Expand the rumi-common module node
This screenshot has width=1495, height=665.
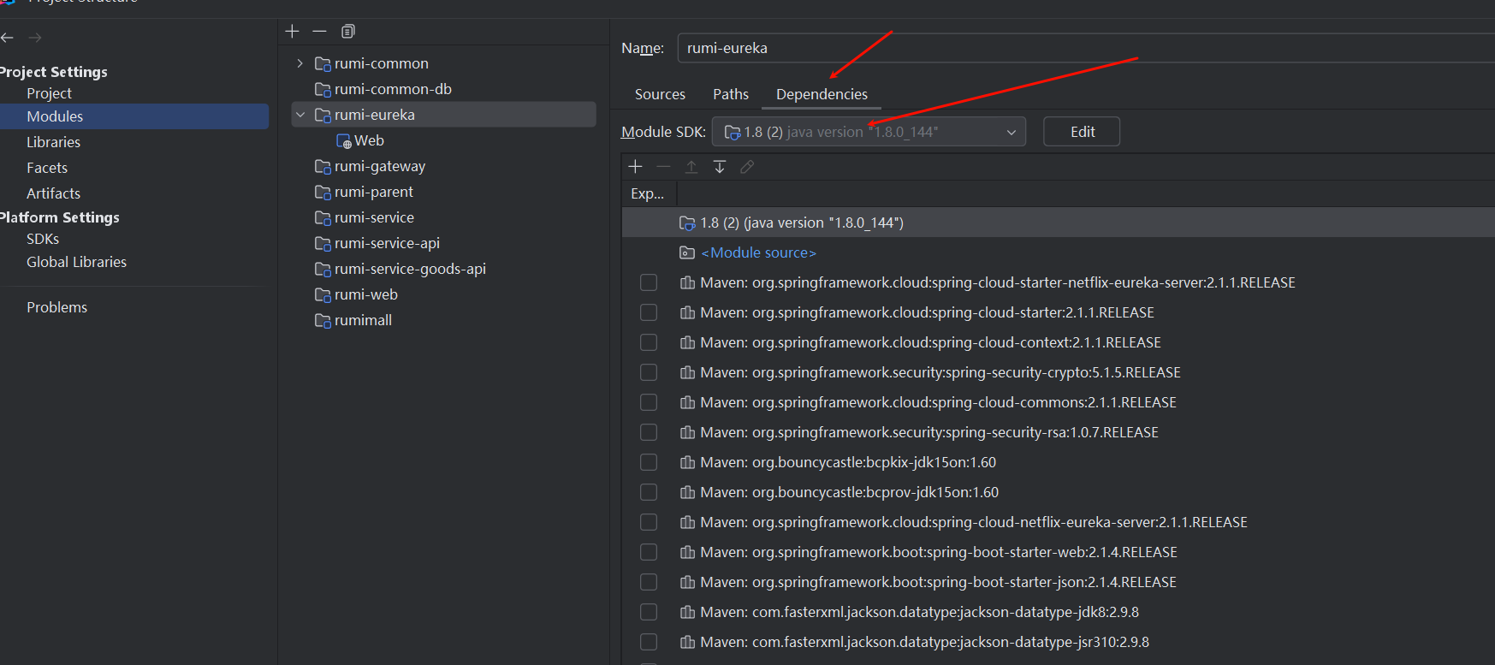coord(300,63)
